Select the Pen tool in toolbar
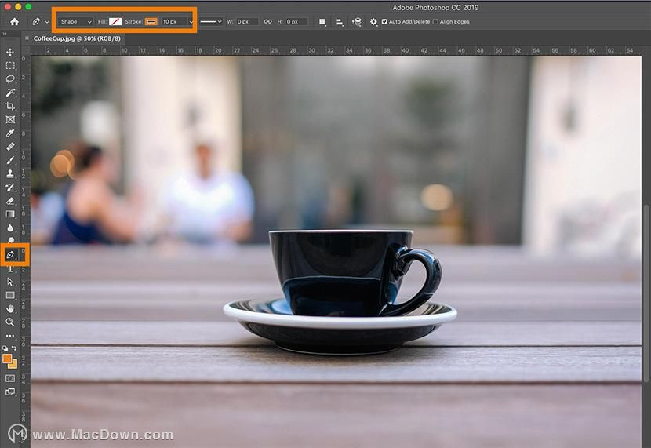The width and height of the screenshot is (651, 448). (10, 254)
